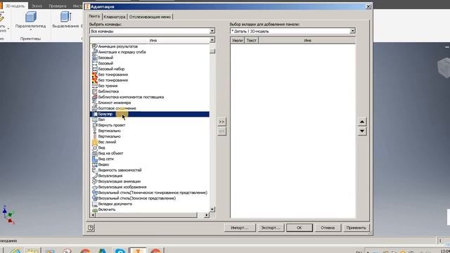Click the Имя header in right panel
The height and width of the screenshot is (253, 450).
click(x=307, y=41)
